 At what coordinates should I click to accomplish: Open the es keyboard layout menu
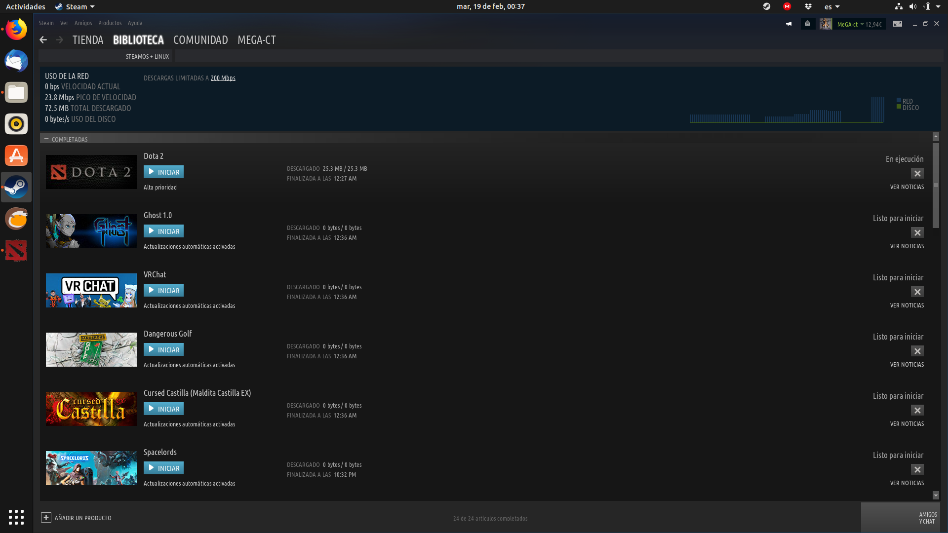coord(832,6)
